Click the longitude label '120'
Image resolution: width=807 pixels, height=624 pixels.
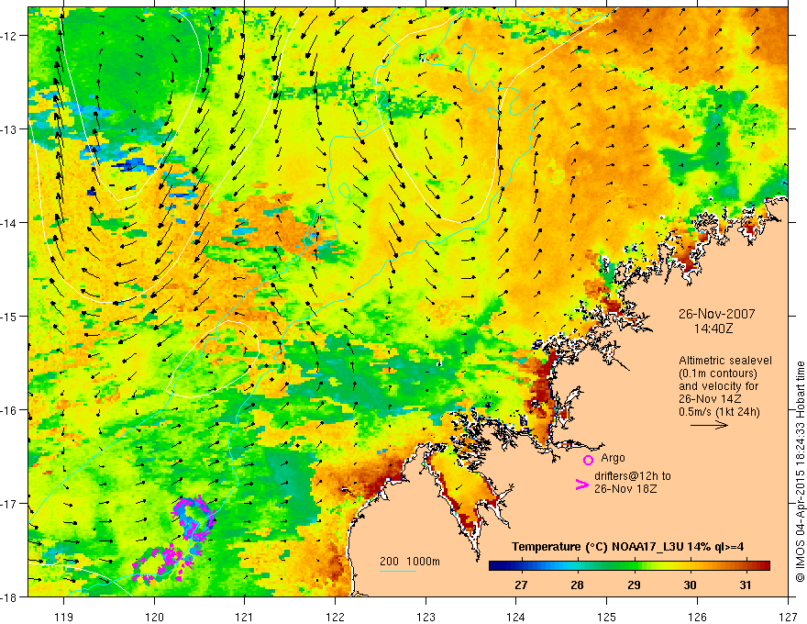pyautogui.click(x=154, y=617)
